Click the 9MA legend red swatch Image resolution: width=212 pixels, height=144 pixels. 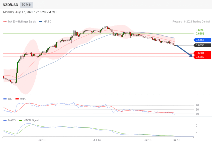point(17,99)
